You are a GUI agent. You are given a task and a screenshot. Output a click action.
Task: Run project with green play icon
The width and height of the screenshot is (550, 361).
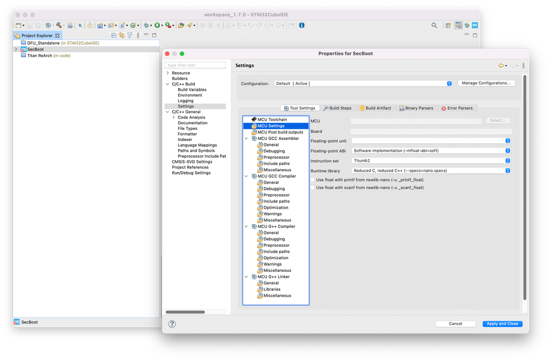(157, 25)
